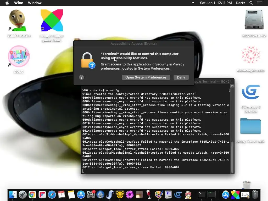Open the Wine menu

[x=19, y=3]
